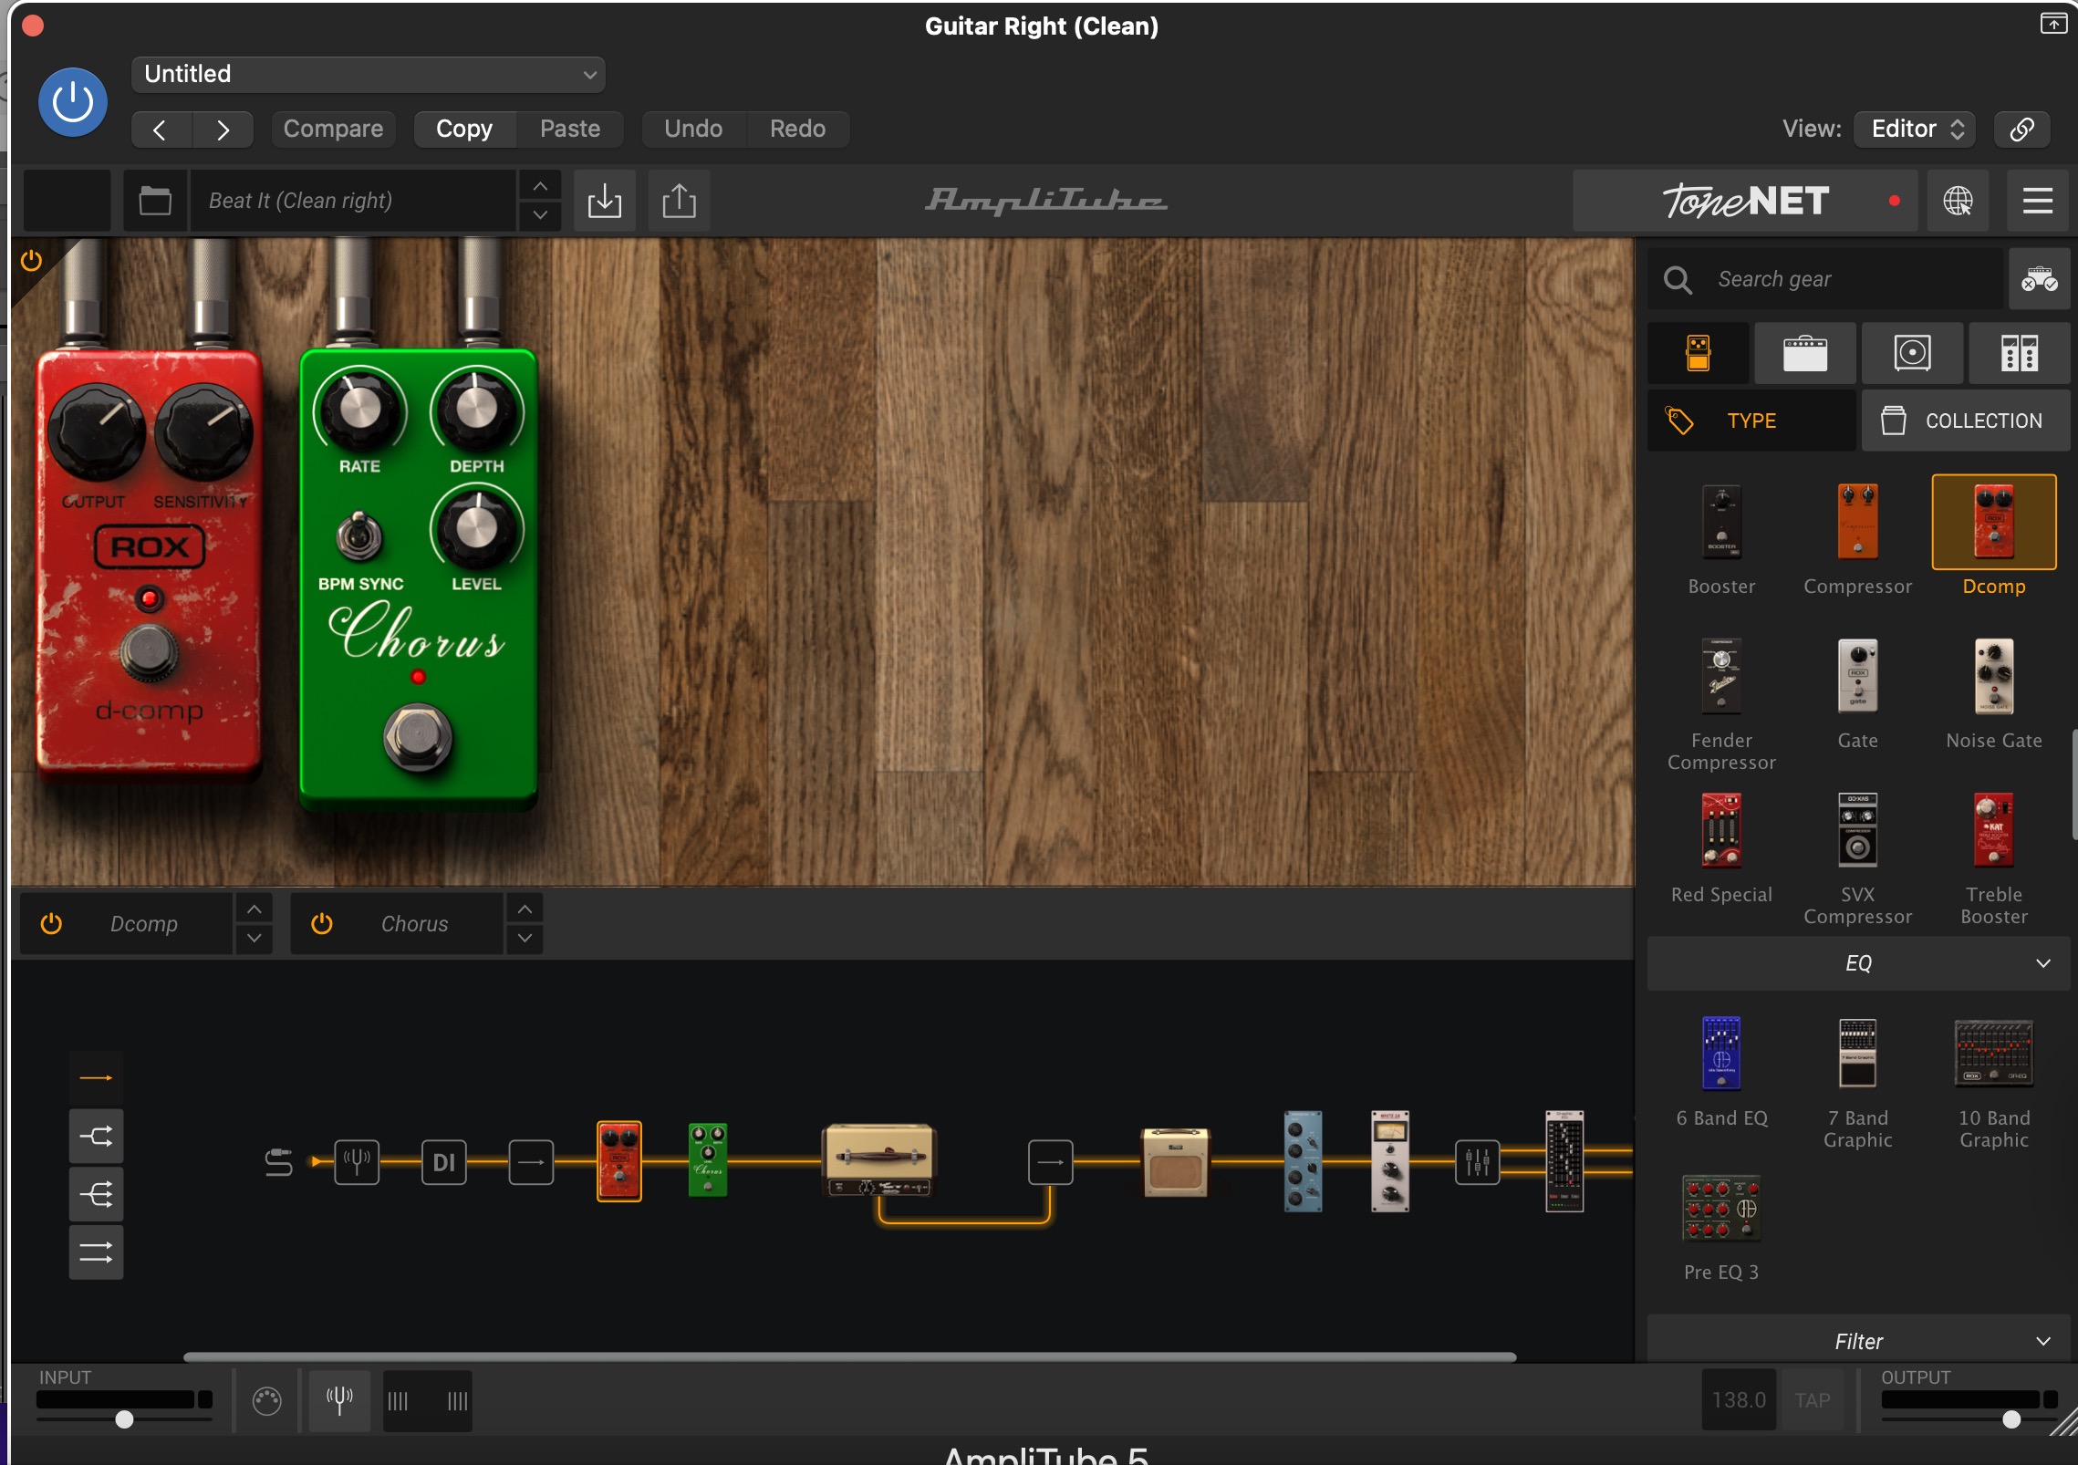Select the Amp gear tab
2078x1465 pixels.
point(1804,353)
